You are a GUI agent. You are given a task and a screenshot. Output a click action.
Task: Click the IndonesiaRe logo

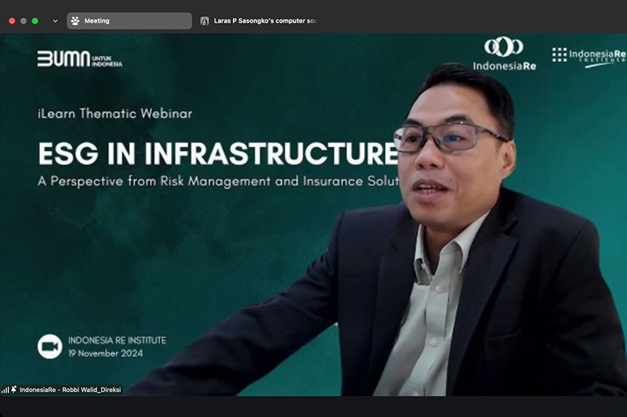(504, 54)
